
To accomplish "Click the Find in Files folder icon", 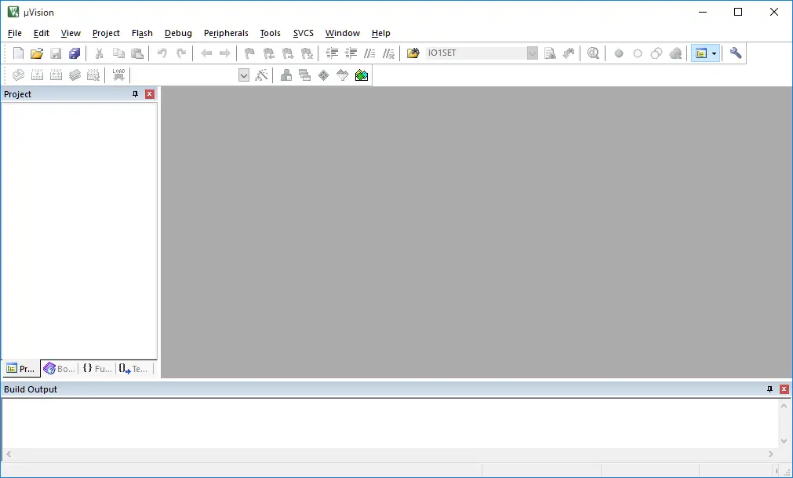I will pos(413,53).
